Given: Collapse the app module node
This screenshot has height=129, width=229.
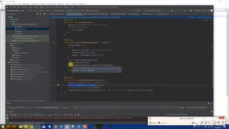Looking at the screenshot, I should click(7, 17).
